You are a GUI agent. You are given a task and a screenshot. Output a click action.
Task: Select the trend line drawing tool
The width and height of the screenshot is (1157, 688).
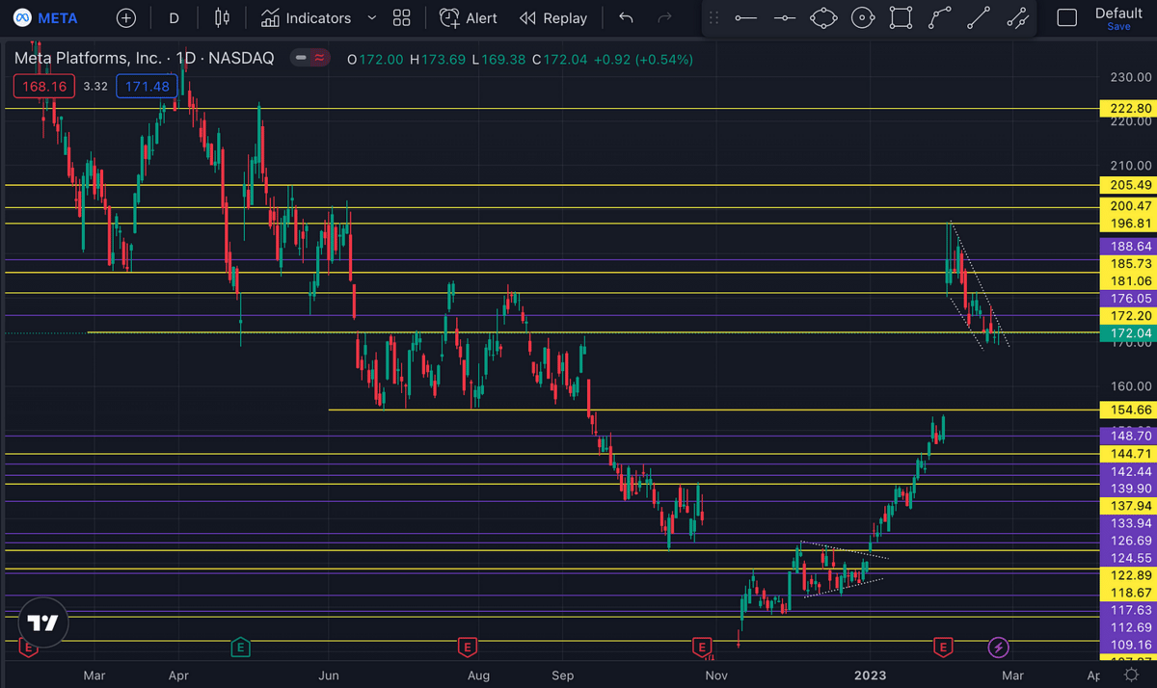[978, 18]
